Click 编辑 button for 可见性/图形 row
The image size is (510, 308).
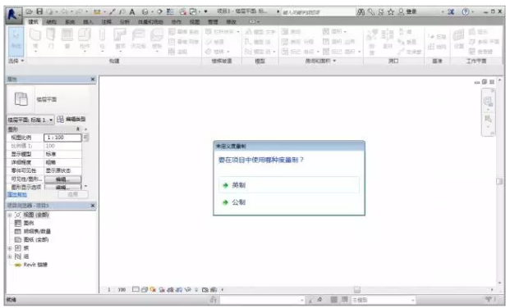[x=62, y=179]
